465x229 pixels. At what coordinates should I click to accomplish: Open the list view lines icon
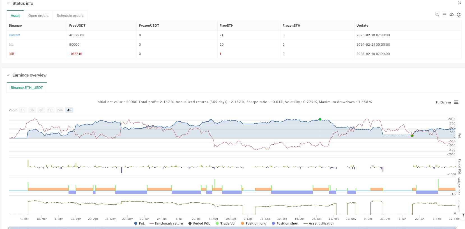(444, 15)
